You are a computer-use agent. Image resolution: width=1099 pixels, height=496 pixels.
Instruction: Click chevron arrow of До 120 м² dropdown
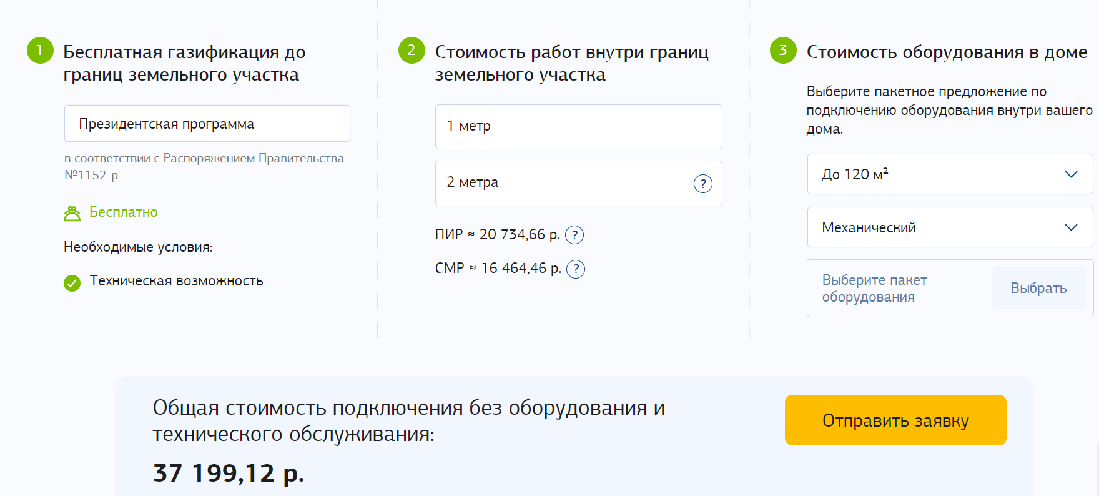pyautogui.click(x=1071, y=174)
